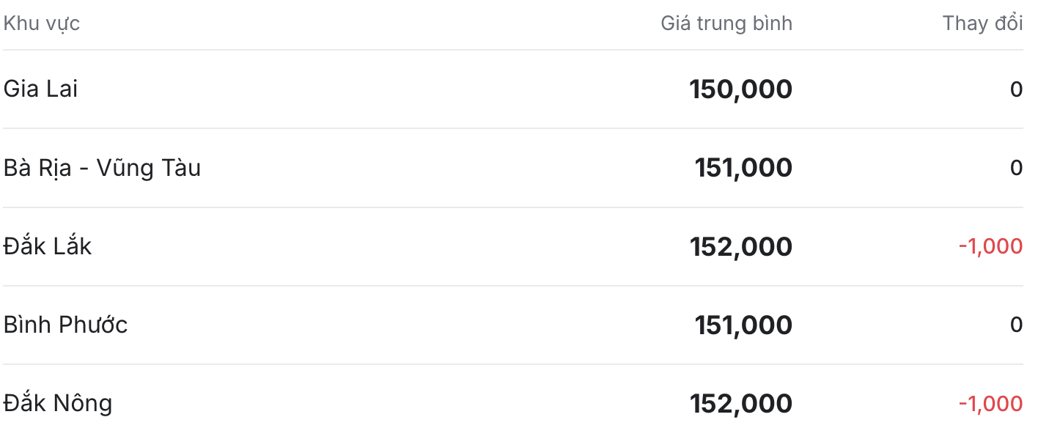Click Gia Lai's change value of 0

1017,89
